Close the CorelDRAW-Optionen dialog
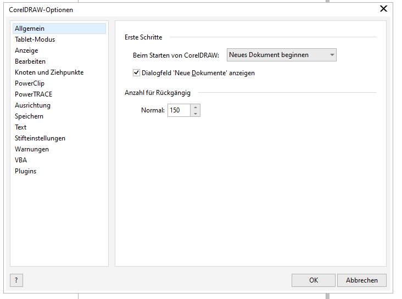Image resolution: width=402 pixels, height=299 pixels. click(x=383, y=9)
